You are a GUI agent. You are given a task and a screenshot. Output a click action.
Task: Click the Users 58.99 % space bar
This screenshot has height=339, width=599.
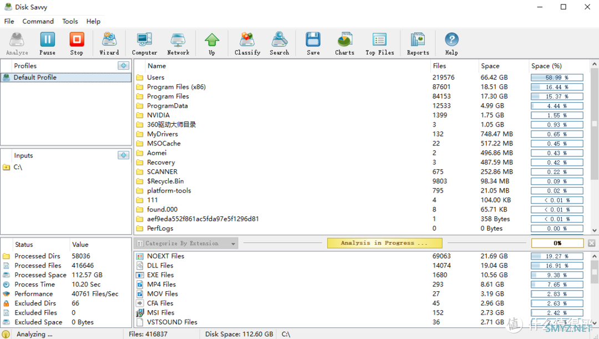pyautogui.click(x=557, y=78)
